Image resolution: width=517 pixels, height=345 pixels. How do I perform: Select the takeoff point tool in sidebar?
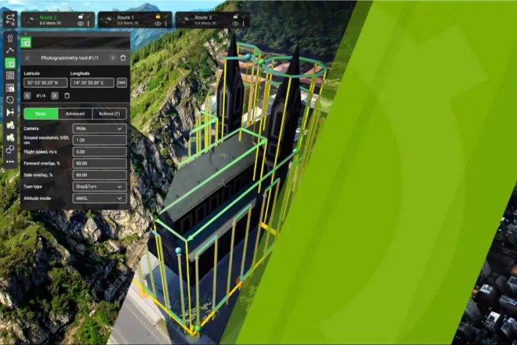pos(10,38)
